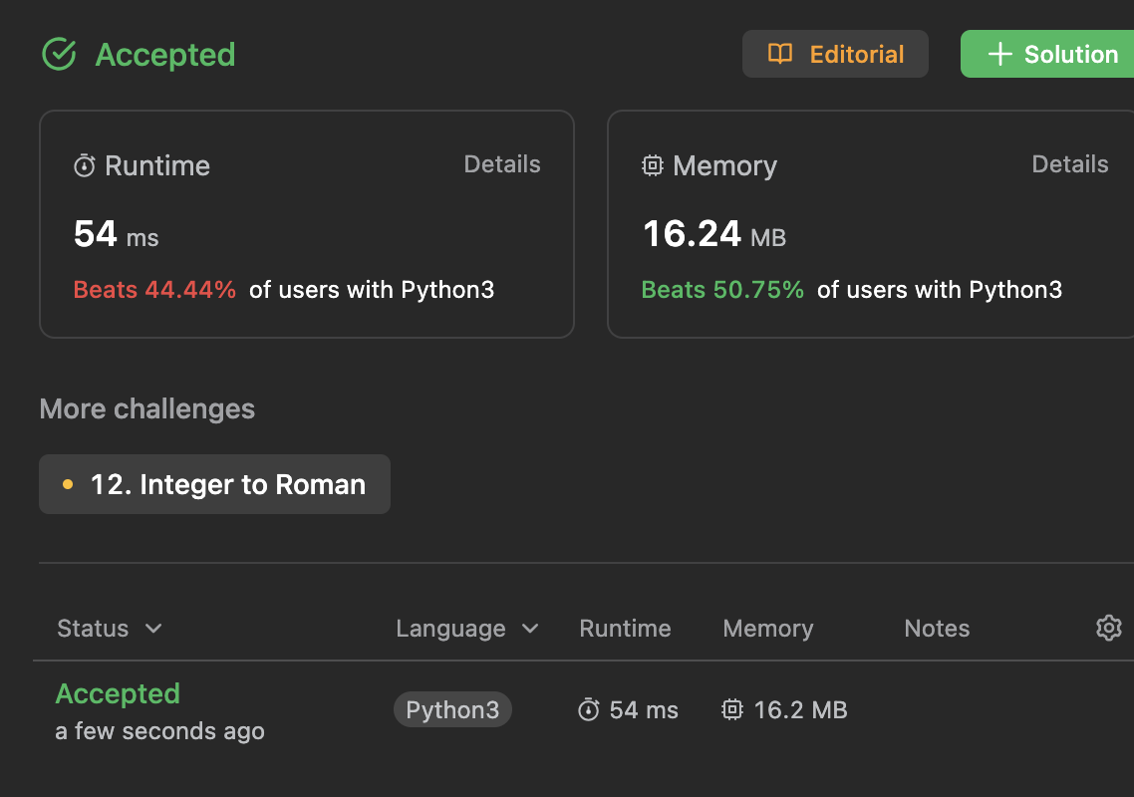
Task: Open the Accepted submission entry
Action: pyautogui.click(x=118, y=693)
